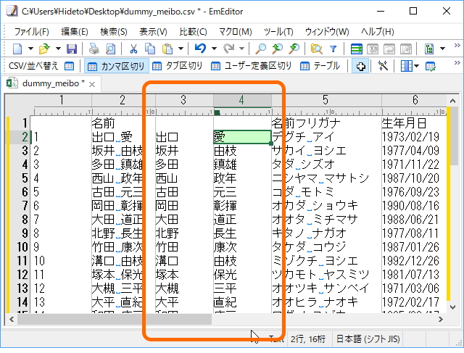The image size is (464, 353).
Task: Click the Copy icon
Action: pos(150,49)
